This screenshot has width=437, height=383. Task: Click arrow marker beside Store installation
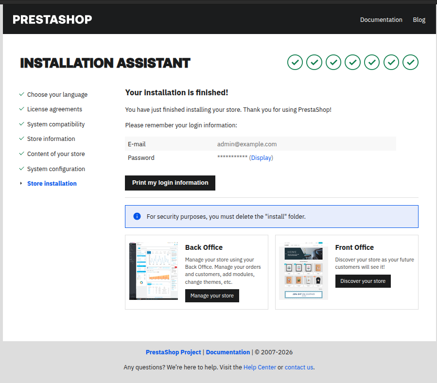pyautogui.click(x=21, y=183)
